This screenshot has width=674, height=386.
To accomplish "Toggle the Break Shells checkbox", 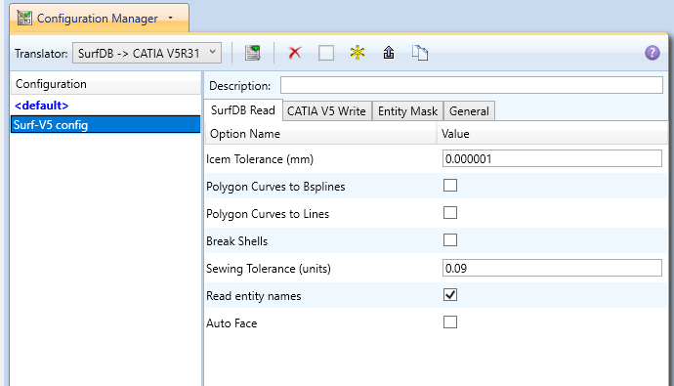I will coord(450,240).
